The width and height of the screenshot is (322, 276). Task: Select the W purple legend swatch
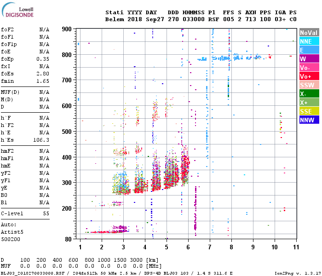[309, 59]
